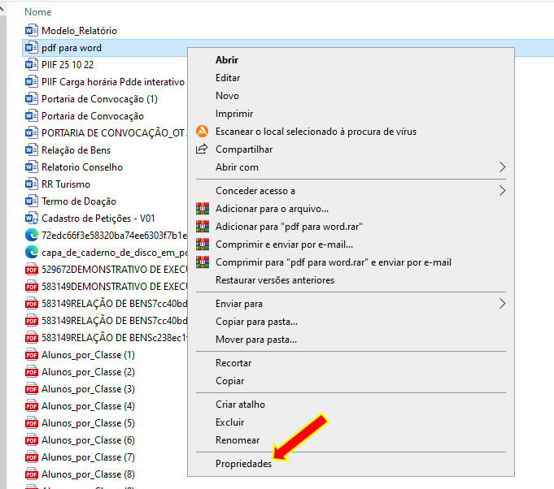Select file Modelo_Relatório
The image size is (554, 489).
click(79, 31)
